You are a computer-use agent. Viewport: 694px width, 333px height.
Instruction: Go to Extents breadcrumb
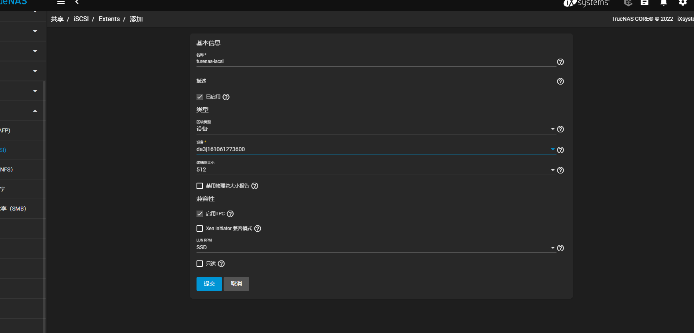[x=109, y=19]
